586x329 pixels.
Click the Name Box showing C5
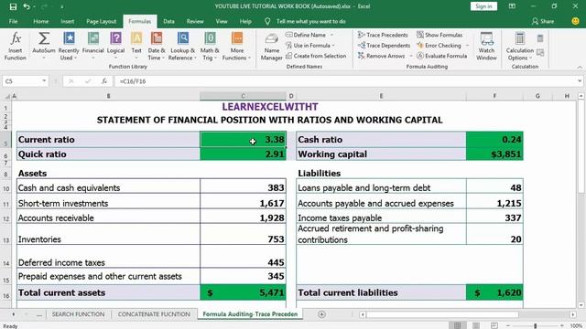tap(22, 81)
